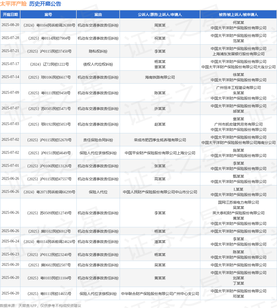Select case number (2025)沪0115民初37450号
Screen dimensions: 277x308
(x=49, y=51)
